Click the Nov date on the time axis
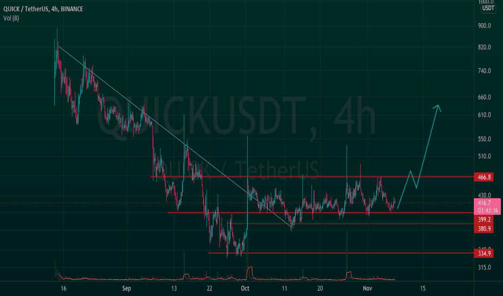503x296 pixels. (368, 288)
